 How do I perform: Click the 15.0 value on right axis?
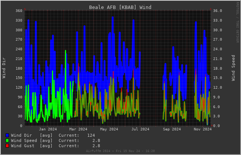[x=218, y=78]
